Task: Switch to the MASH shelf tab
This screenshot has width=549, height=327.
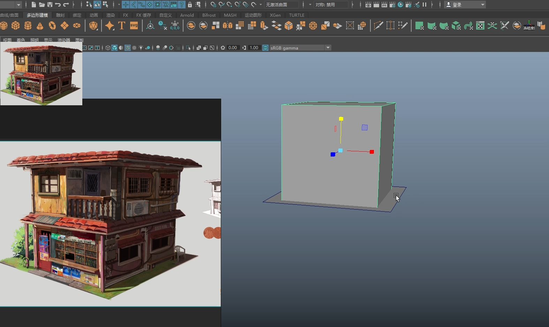Action: [230, 15]
